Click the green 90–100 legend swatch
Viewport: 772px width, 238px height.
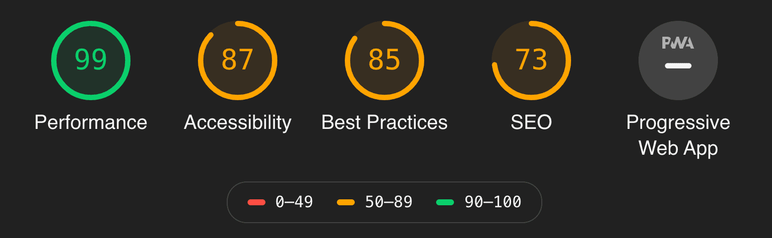[x=445, y=202]
